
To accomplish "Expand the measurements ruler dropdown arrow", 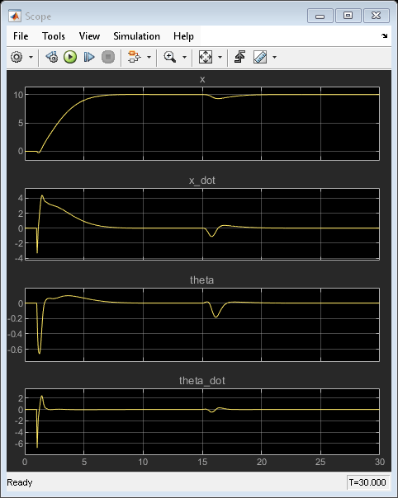I will 275,58.
